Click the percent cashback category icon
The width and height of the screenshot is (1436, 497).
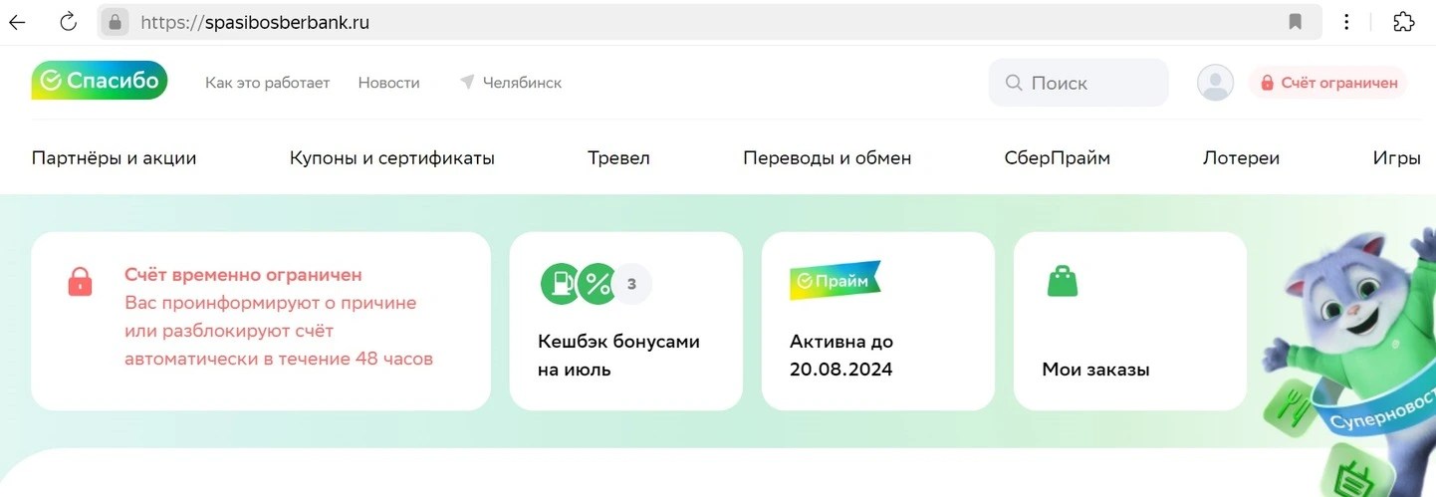pos(597,284)
